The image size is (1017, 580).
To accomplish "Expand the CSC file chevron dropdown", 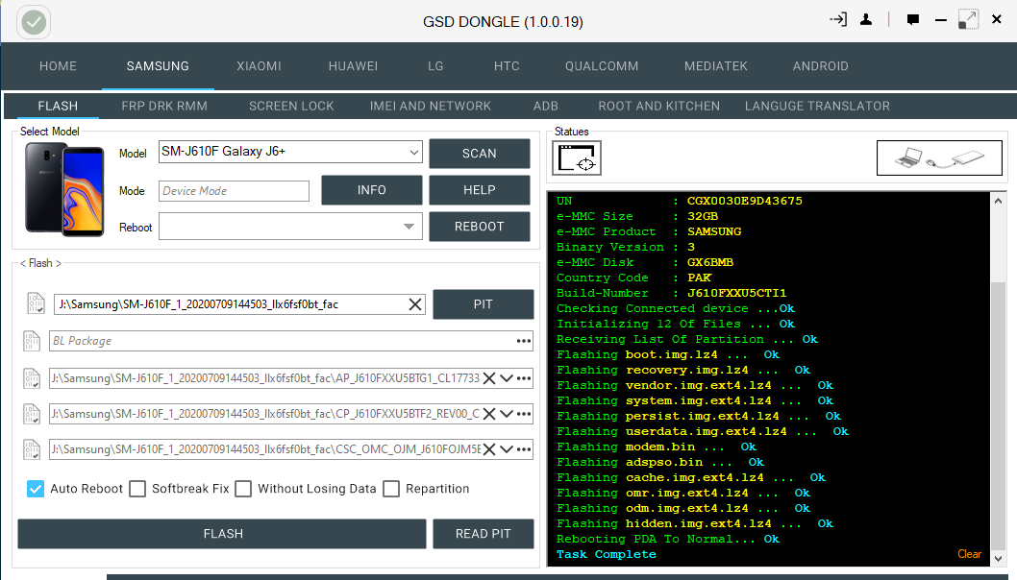I will pyautogui.click(x=507, y=449).
